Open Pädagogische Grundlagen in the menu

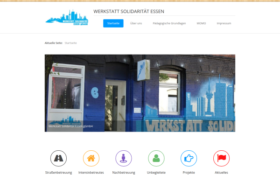(169, 23)
